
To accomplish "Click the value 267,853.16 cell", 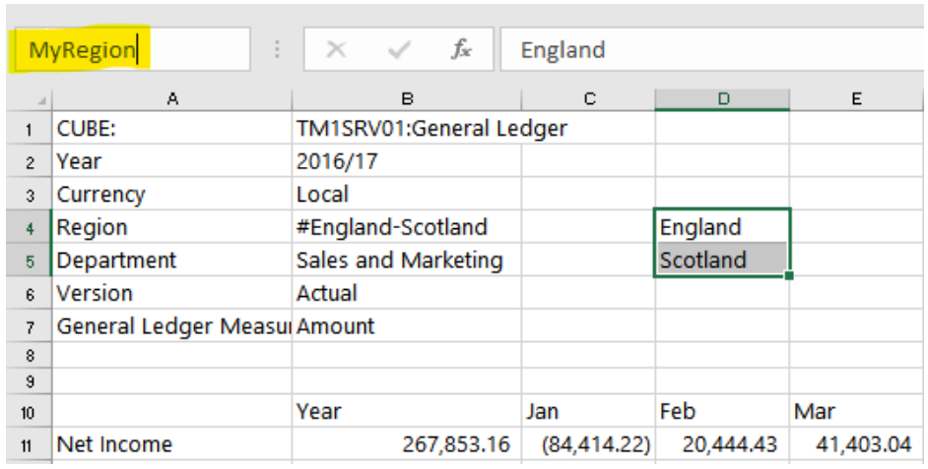I will coord(407,444).
